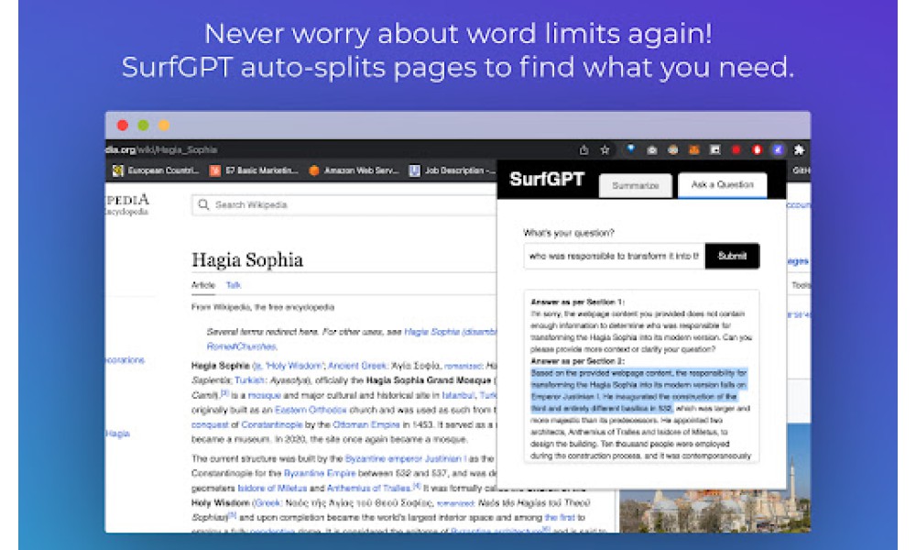Follow the Holy Wisdom link
Screen dimensions: 916x550
pyautogui.click(x=293, y=366)
